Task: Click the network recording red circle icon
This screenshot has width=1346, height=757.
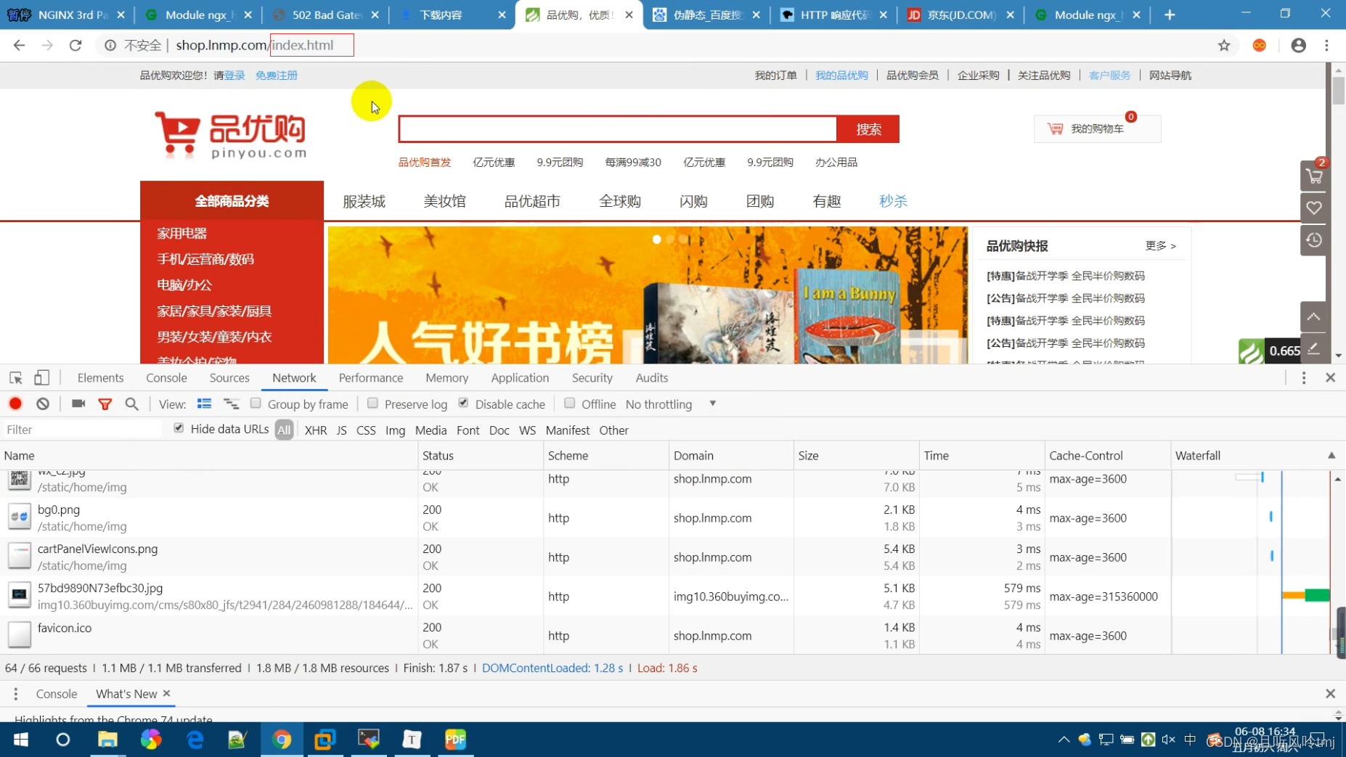Action: point(15,404)
